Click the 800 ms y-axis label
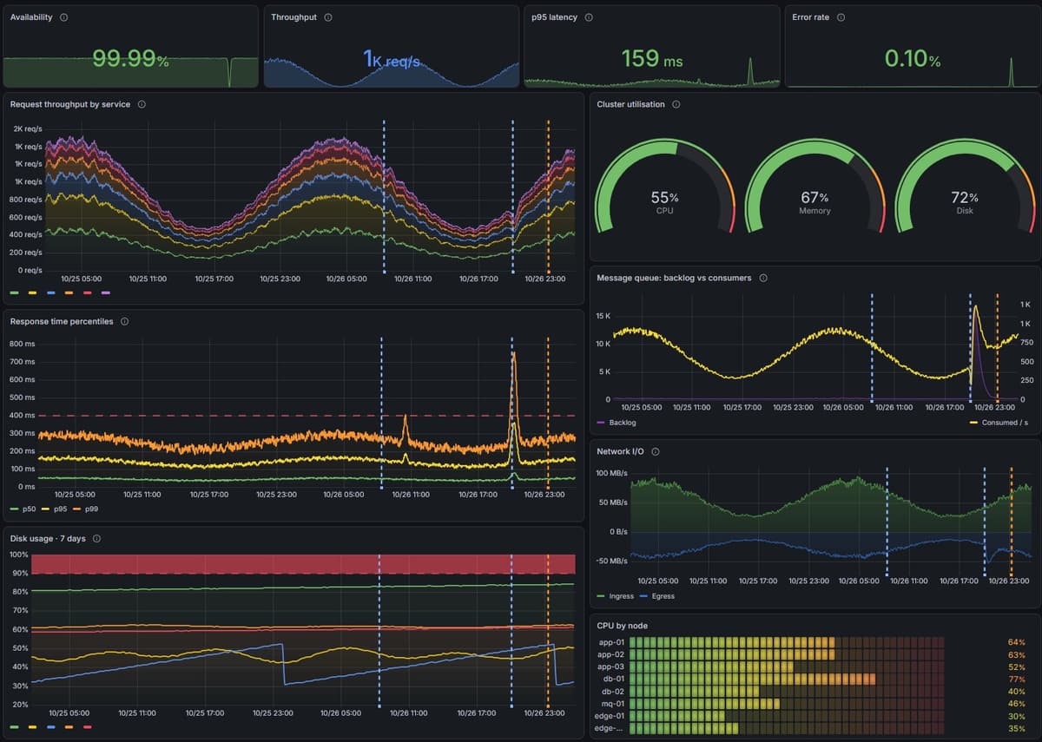 23,344
